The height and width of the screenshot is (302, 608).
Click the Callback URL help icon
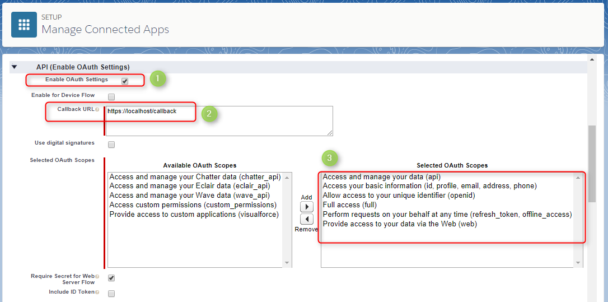click(x=97, y=110)
